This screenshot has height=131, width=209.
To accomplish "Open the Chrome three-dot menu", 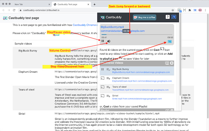I will pos(205,10).
